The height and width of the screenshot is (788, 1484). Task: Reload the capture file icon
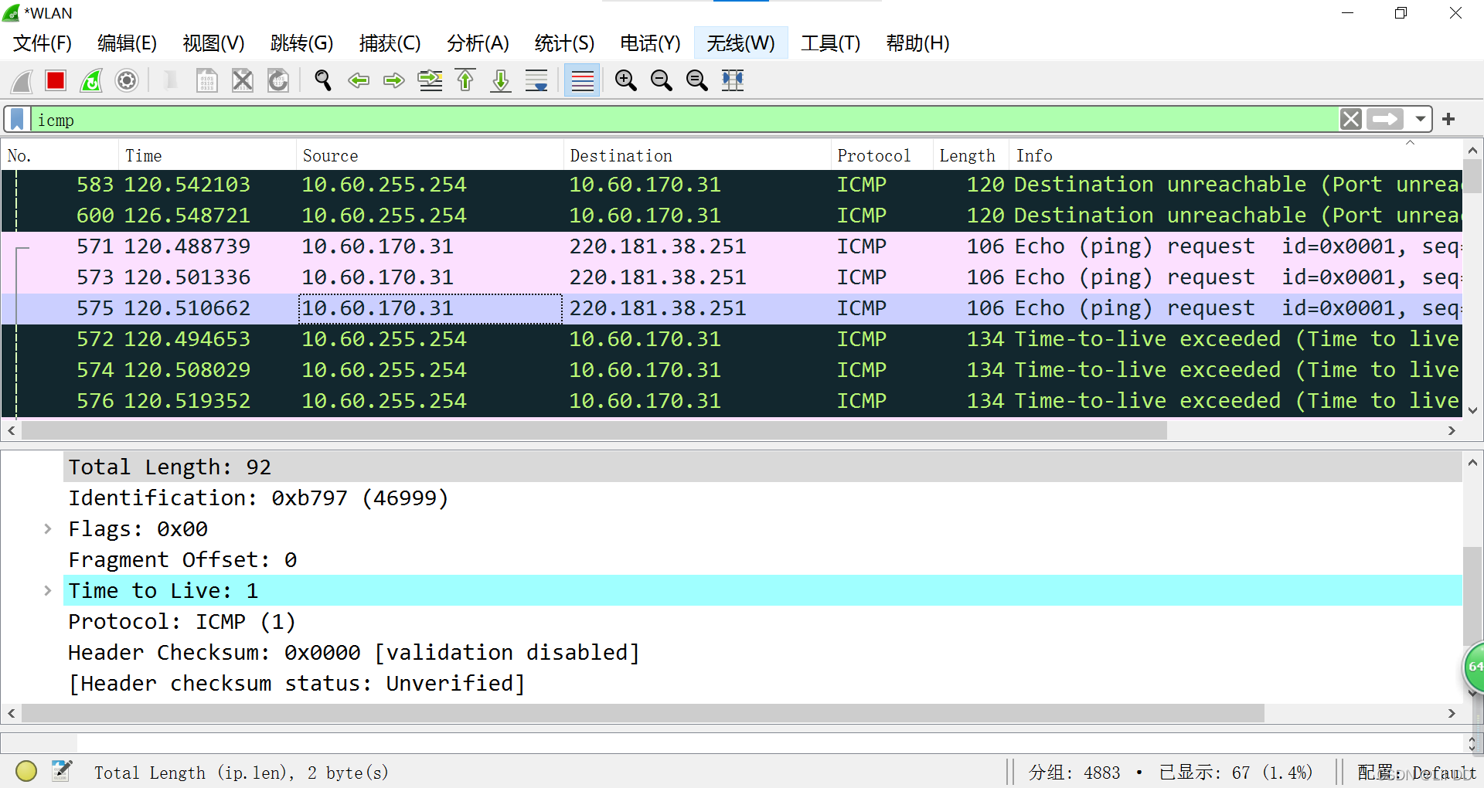click(278, 80)
